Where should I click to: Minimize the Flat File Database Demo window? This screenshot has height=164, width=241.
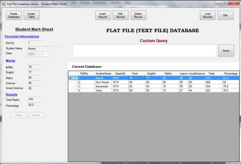click(218, 3)
